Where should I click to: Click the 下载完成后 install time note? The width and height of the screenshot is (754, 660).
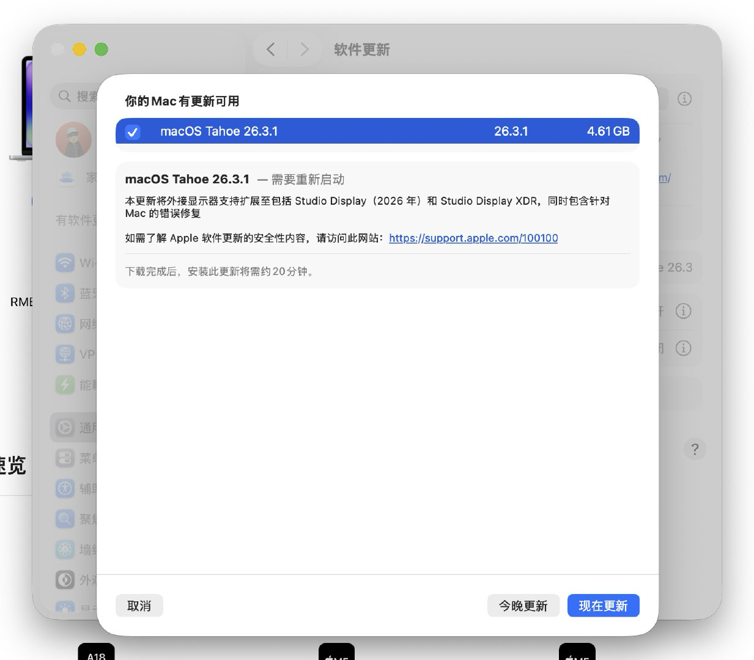pyautogui.click(x=221, y=271)
